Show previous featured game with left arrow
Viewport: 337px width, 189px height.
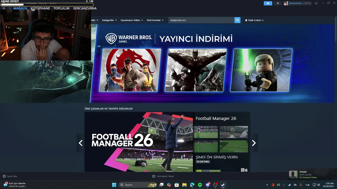[81, 143]
